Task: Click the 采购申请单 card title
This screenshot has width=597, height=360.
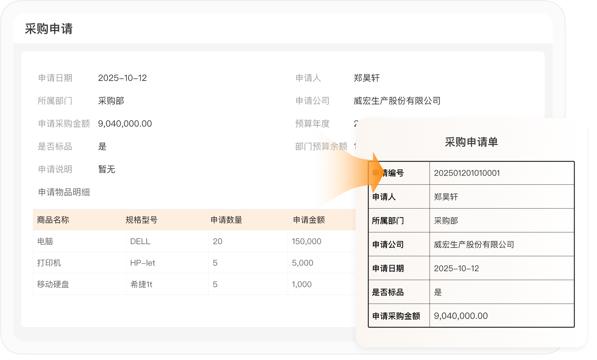Action: (x=471, y=142)
